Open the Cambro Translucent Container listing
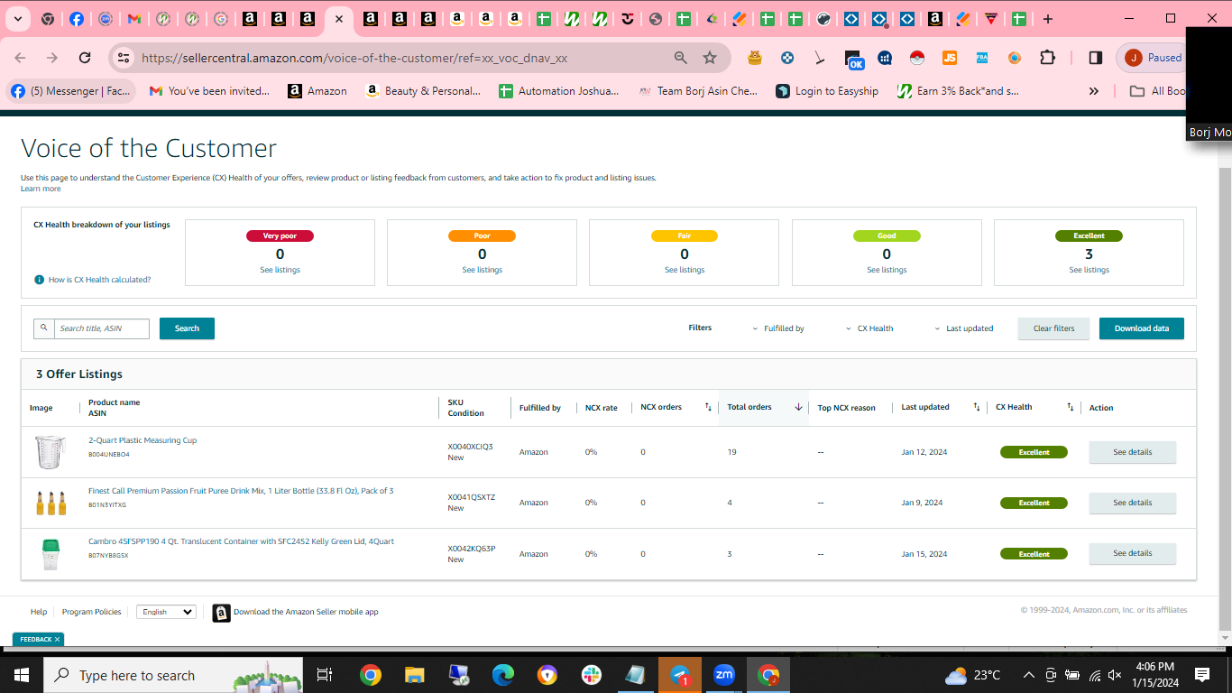Image resolution: width=1232 pixels, height=693 pixels. 241,541
